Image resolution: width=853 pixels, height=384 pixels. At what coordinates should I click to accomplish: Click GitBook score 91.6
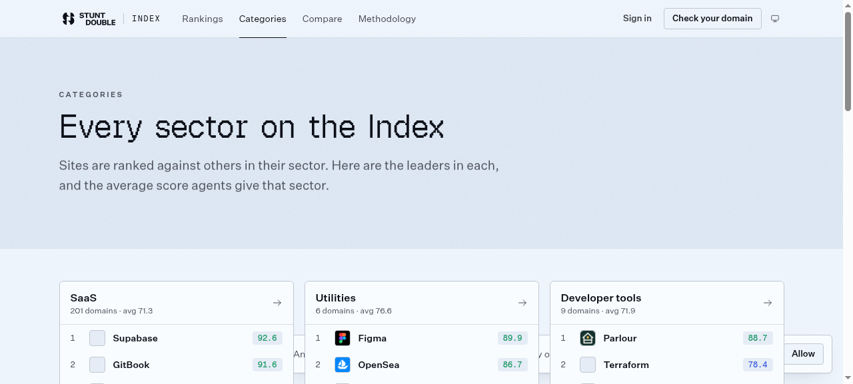click(x=267, y=365)
